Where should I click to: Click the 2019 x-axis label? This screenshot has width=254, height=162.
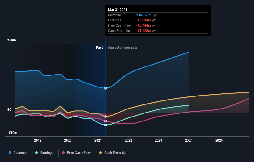(x=38, y=140)
